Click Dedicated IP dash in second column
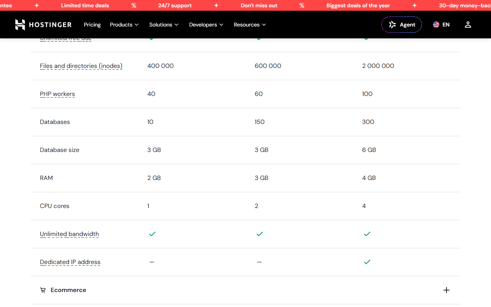The height and width of the screenshot is (307, 491). click(x=259, y=262)
